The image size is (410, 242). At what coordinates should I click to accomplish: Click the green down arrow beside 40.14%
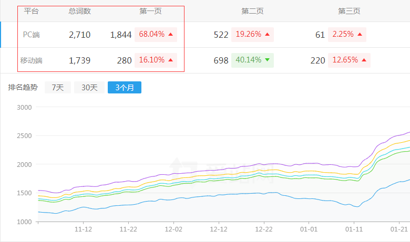click(x=267, y=60)
